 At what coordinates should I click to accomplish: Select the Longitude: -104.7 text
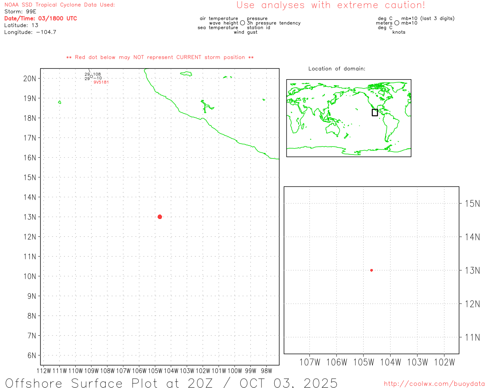click(x=30, y=32)
